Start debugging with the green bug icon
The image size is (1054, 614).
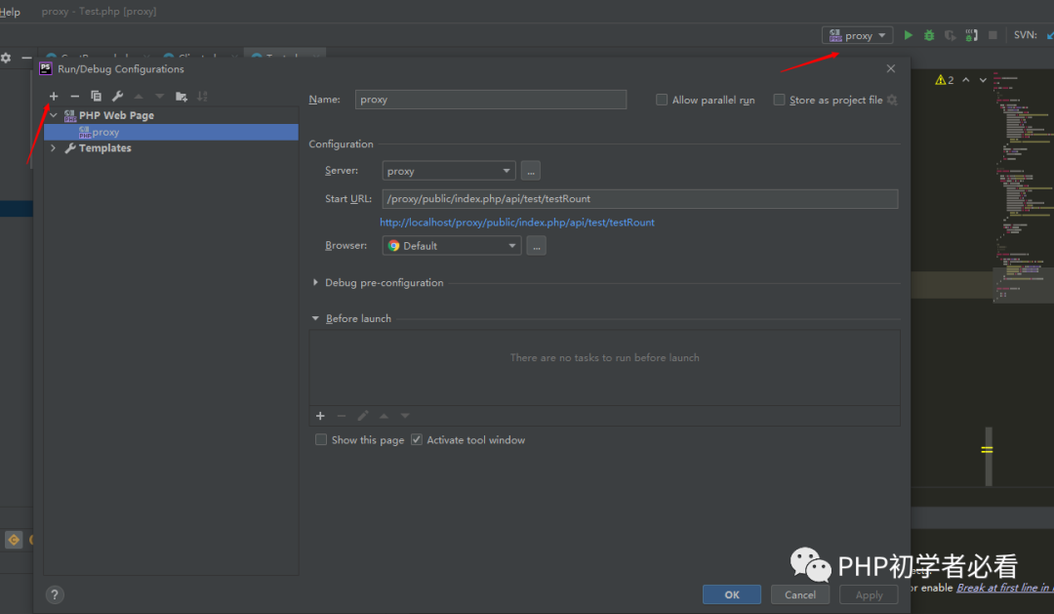coord(929,35)
